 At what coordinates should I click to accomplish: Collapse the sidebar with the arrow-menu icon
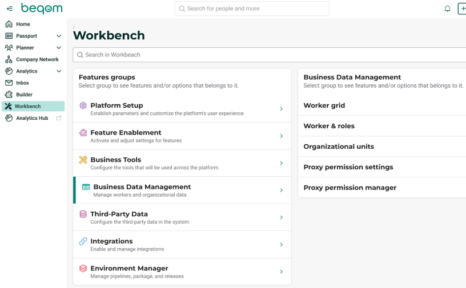tap(10, 9)
